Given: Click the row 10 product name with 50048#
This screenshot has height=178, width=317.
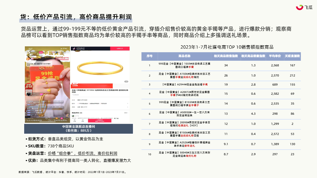Looking at the screenshot, I should [184, 154].
